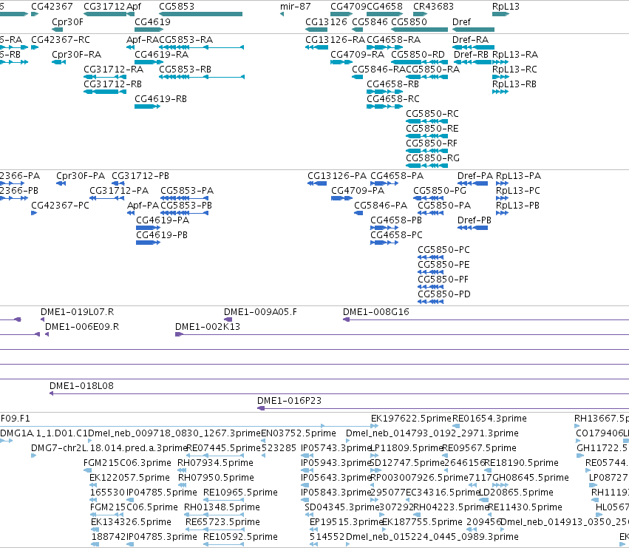Click EST RE07445.5prime
This screenshot has height=548, width=629.
pos(224,448)
